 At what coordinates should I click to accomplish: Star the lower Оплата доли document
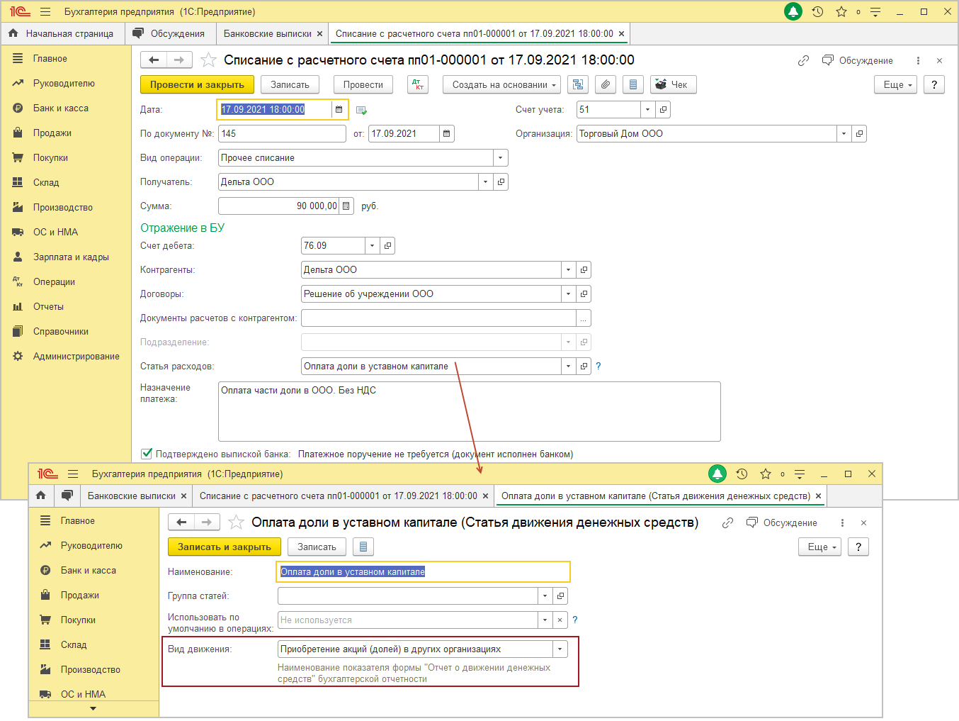click(237, 522)
